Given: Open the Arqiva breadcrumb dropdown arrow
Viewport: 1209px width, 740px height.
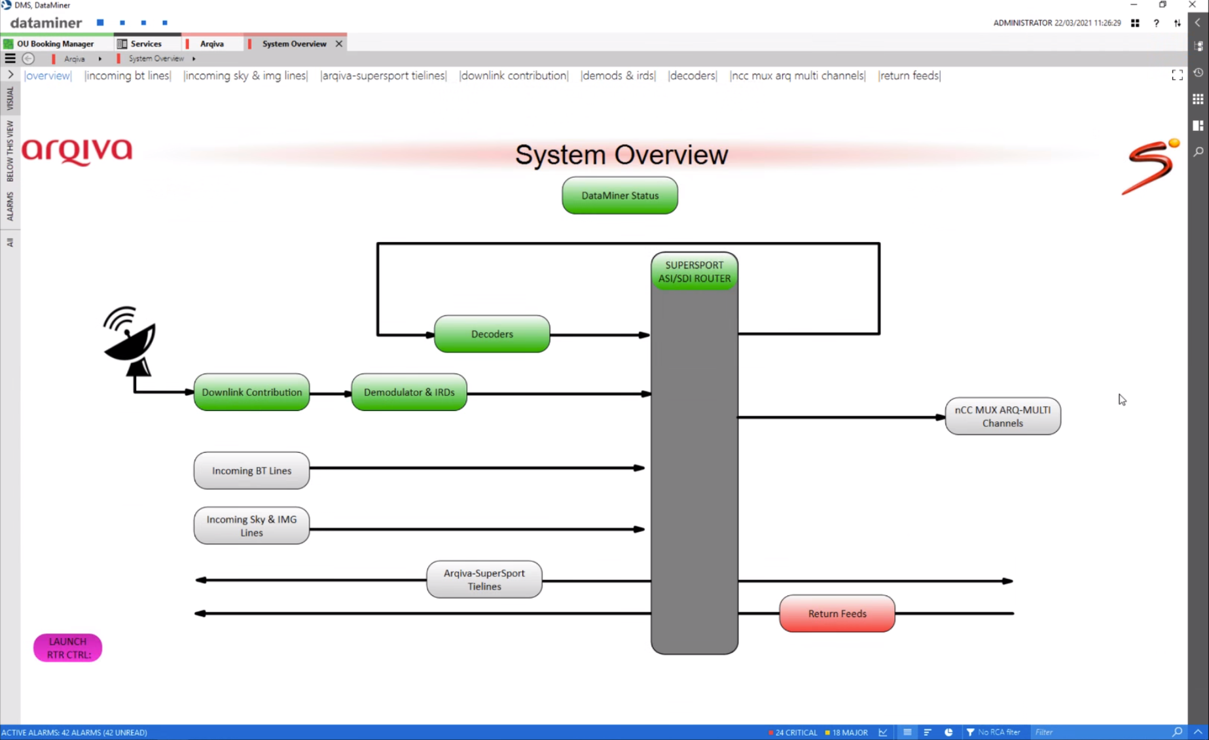Looking at the screenshot, I should pos(99,59).
